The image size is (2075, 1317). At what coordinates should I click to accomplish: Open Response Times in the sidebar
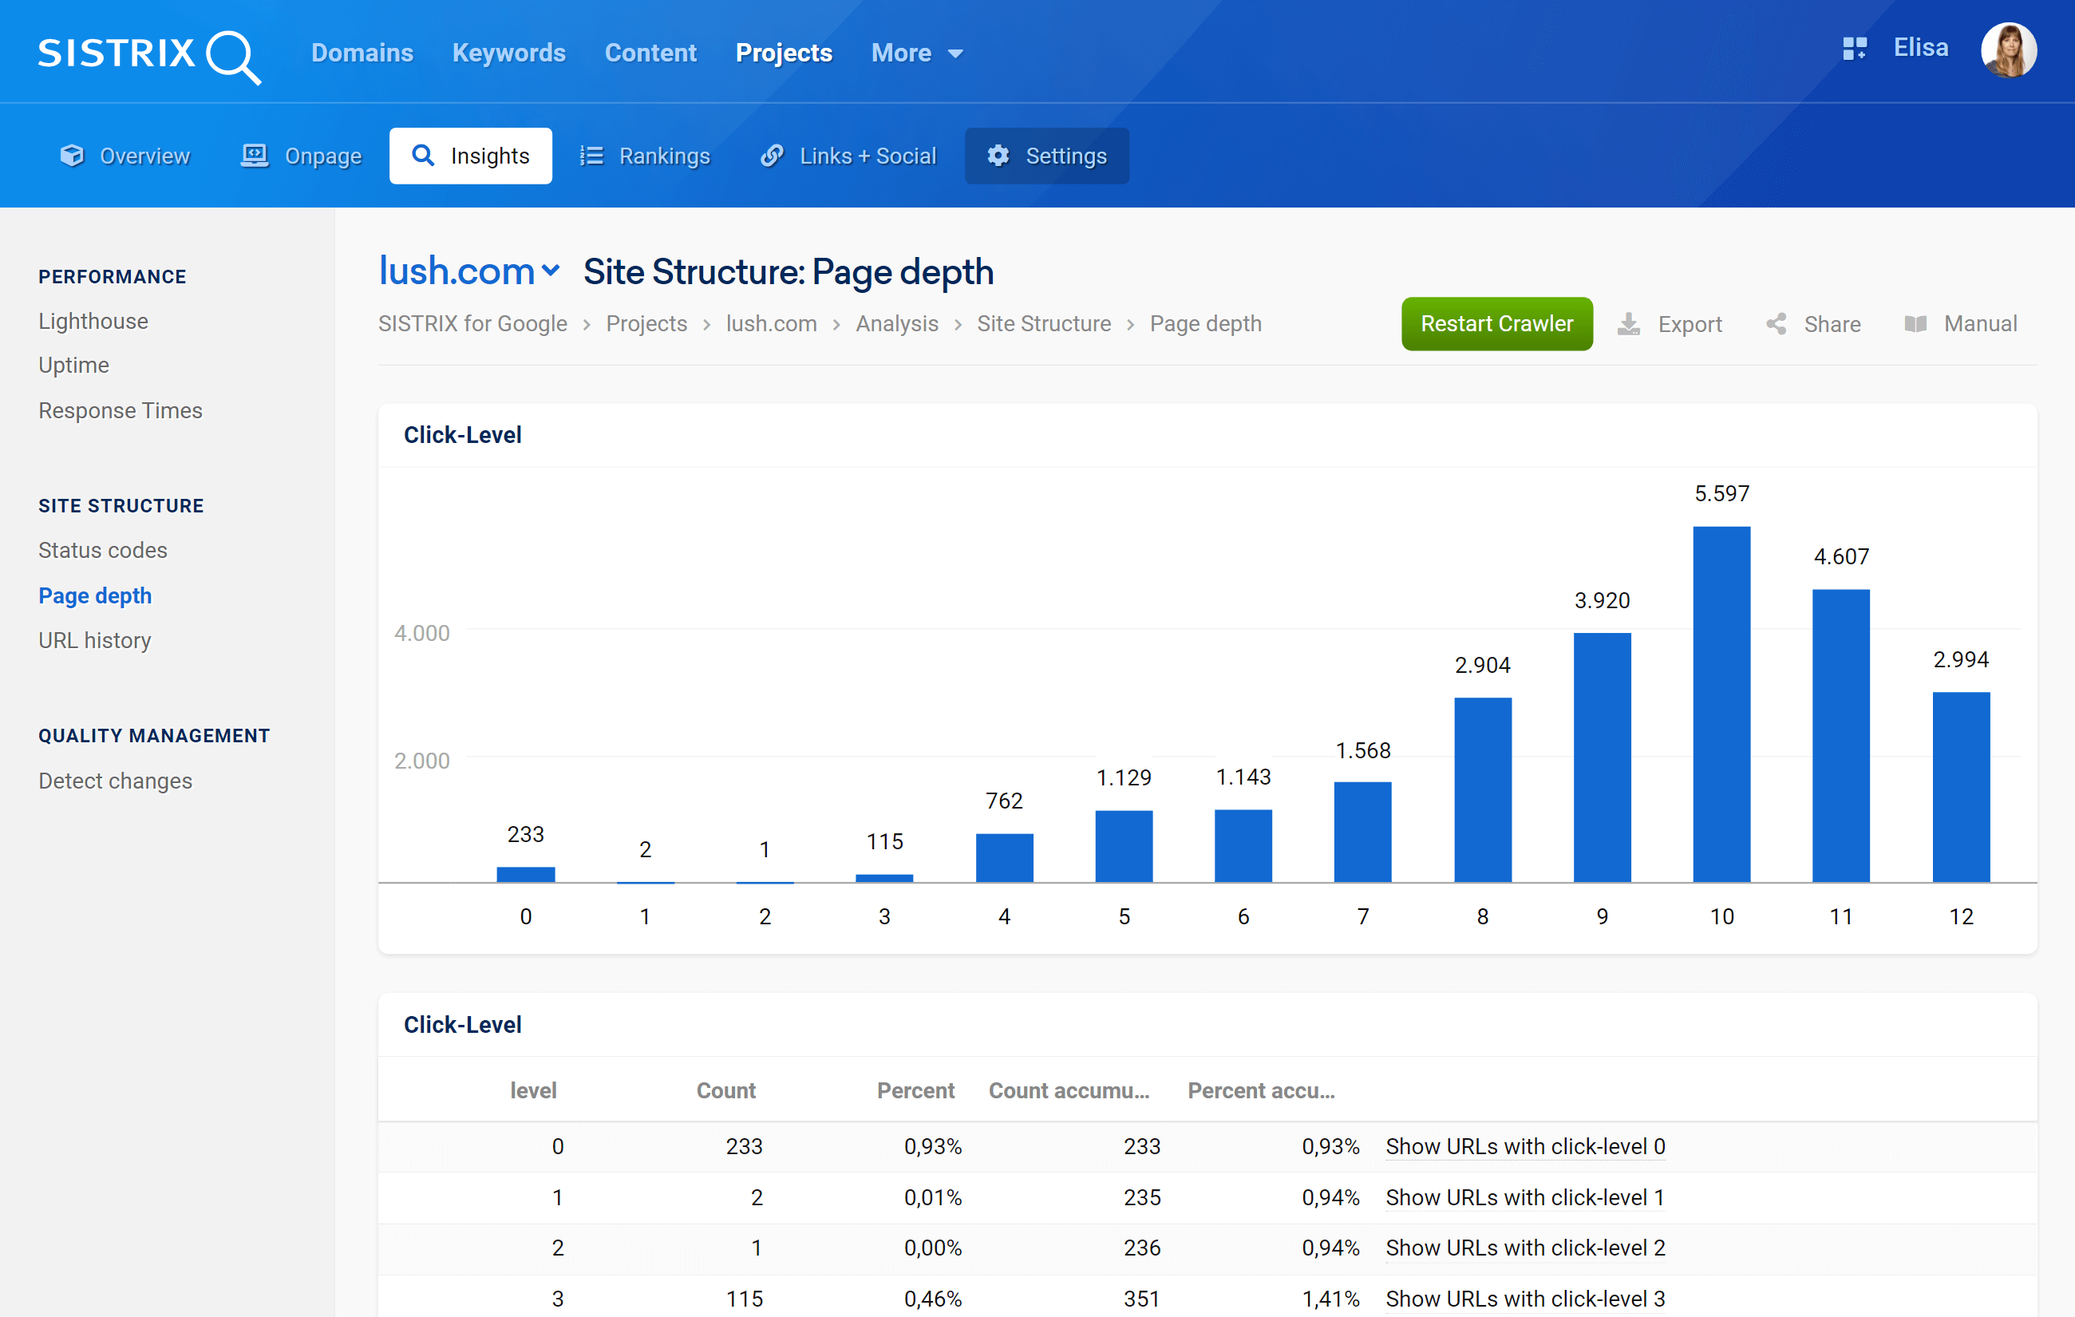[120, 410]
